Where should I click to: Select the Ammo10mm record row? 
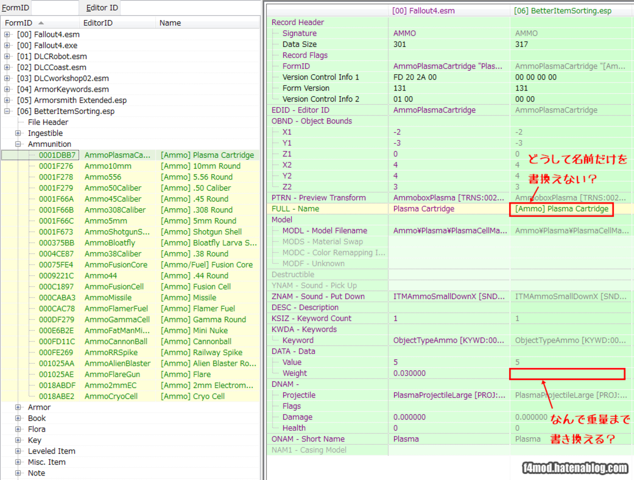pyautogui.click(x=108, y=166)
